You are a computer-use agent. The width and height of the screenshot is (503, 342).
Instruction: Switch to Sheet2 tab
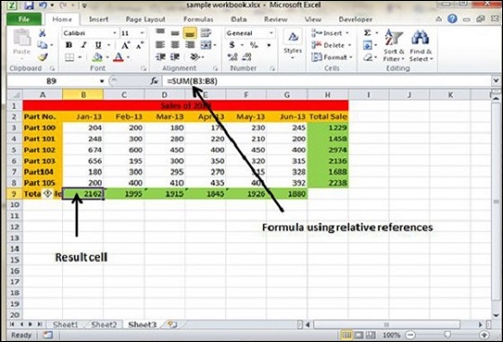(104, 325)
